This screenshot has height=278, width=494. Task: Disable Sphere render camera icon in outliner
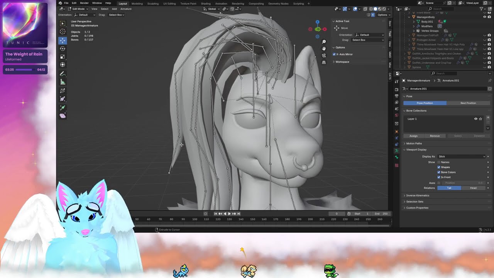(489, 67)
